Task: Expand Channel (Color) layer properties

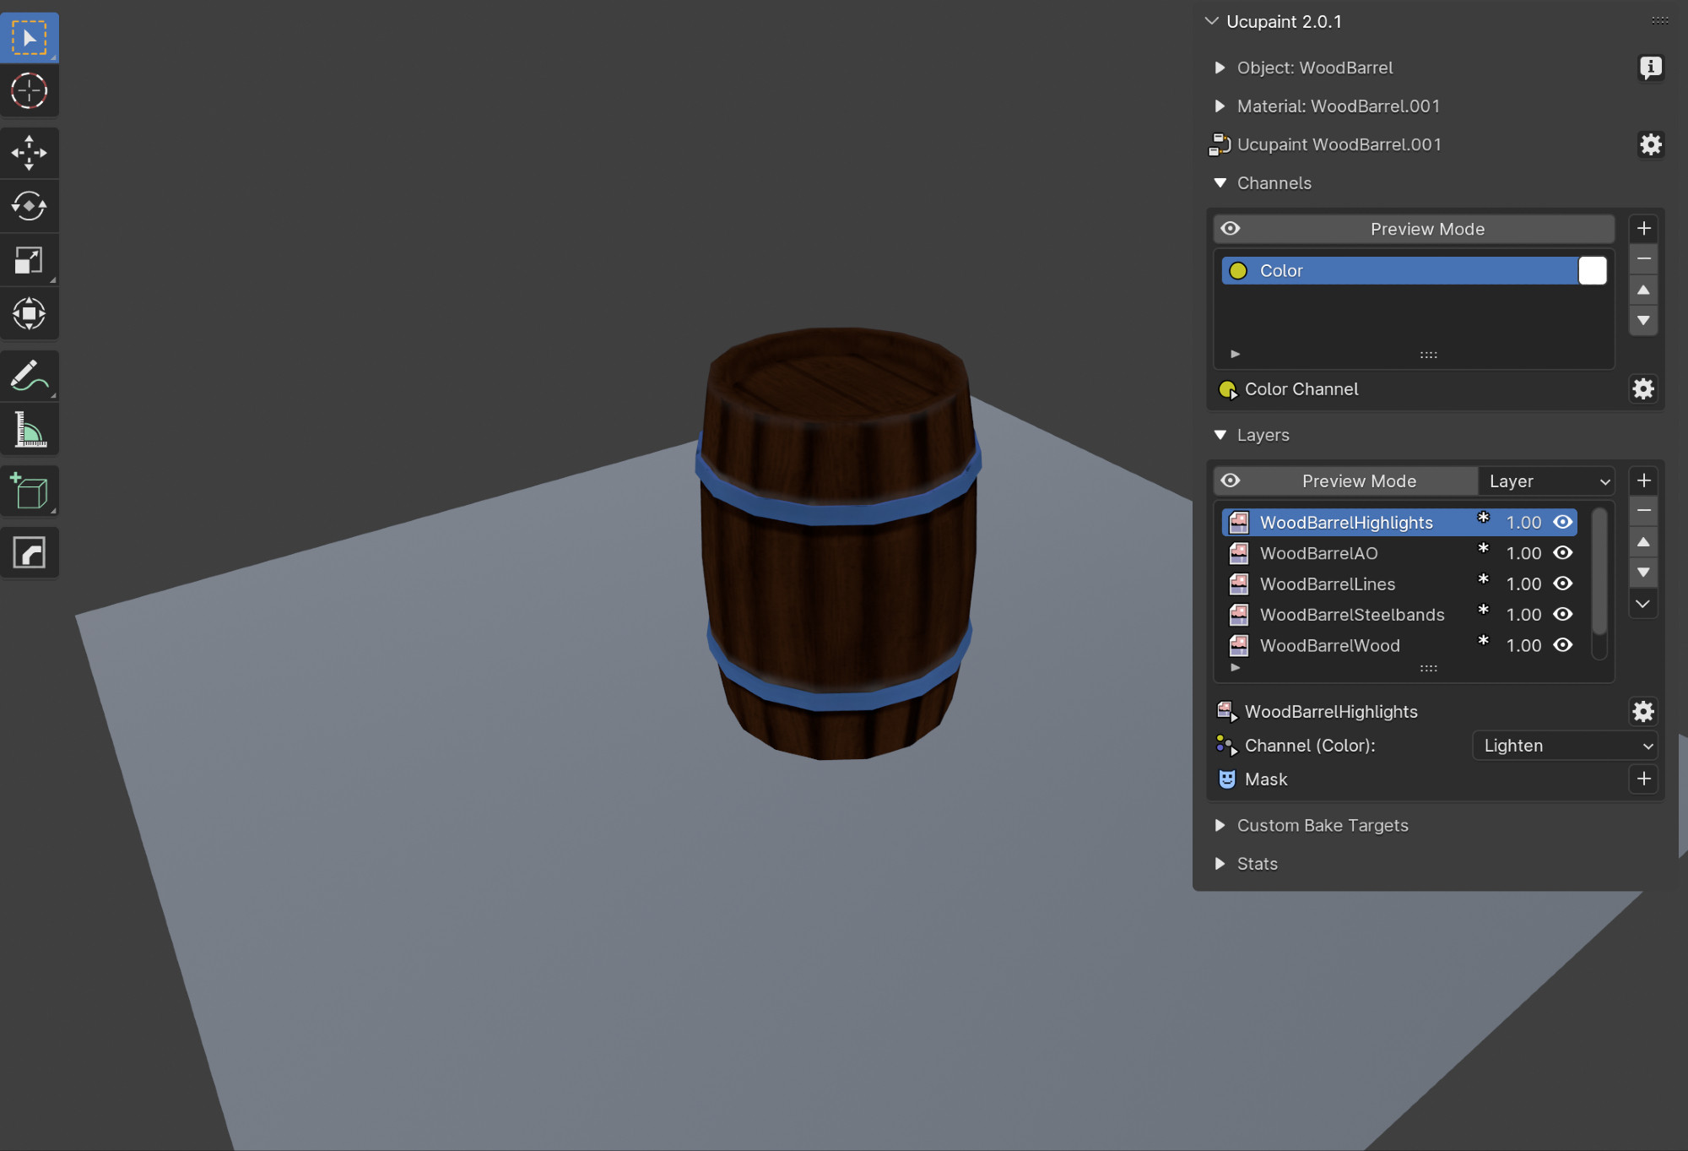Action: 1225,746
